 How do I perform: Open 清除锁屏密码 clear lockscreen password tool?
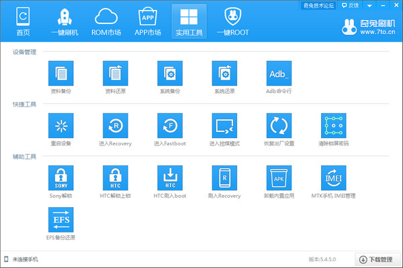pos(333,125)
